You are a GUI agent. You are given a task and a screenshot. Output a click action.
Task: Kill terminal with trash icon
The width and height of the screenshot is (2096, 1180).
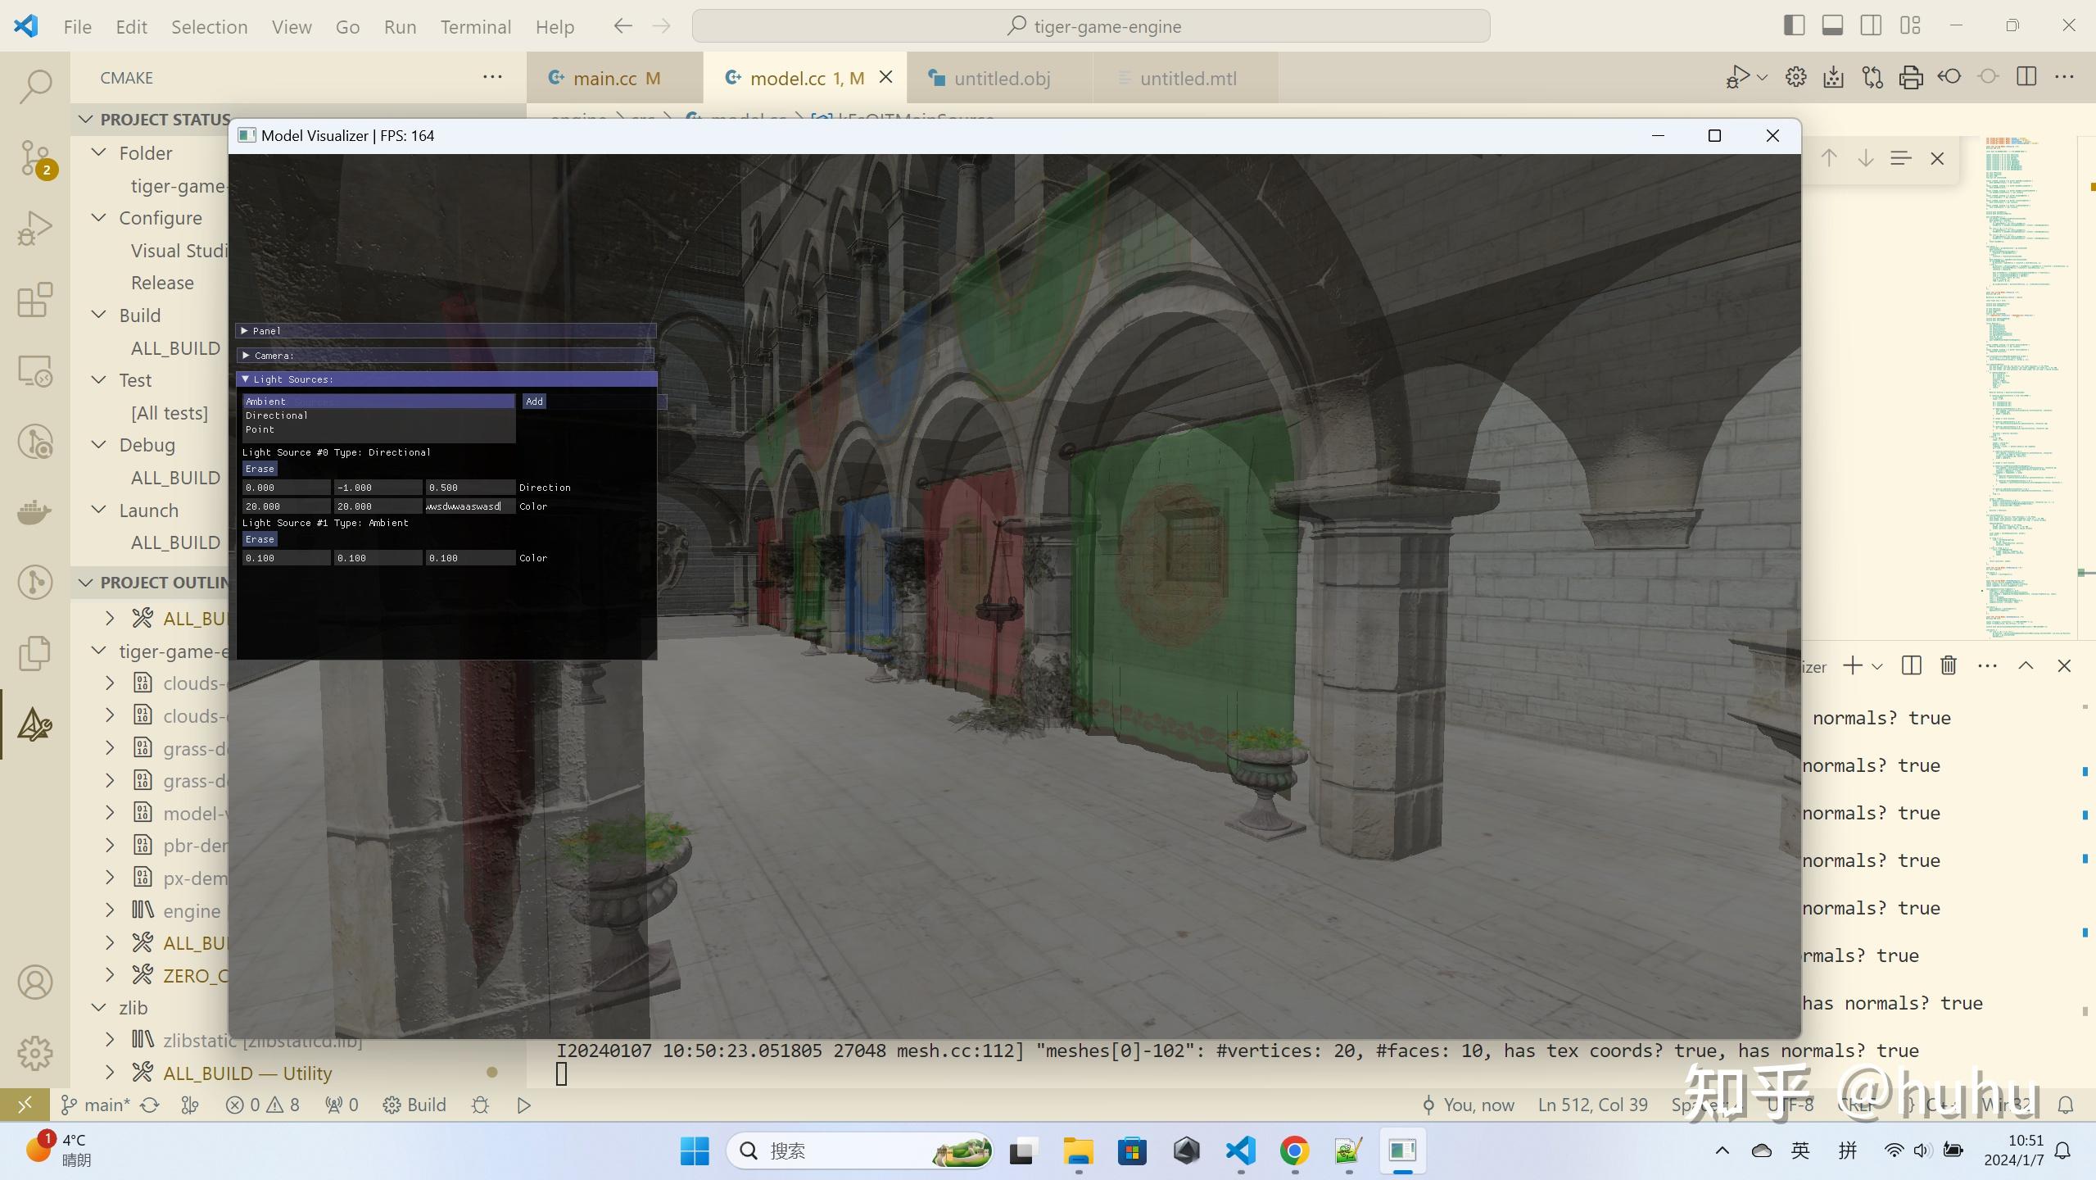(1949, 665)
